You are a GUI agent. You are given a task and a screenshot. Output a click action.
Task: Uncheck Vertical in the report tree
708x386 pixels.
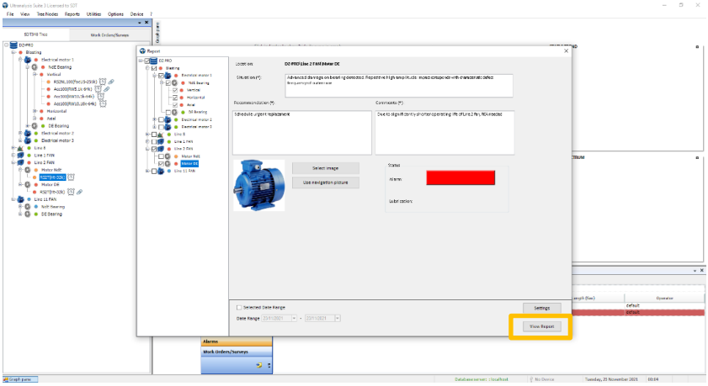[175, 90]
